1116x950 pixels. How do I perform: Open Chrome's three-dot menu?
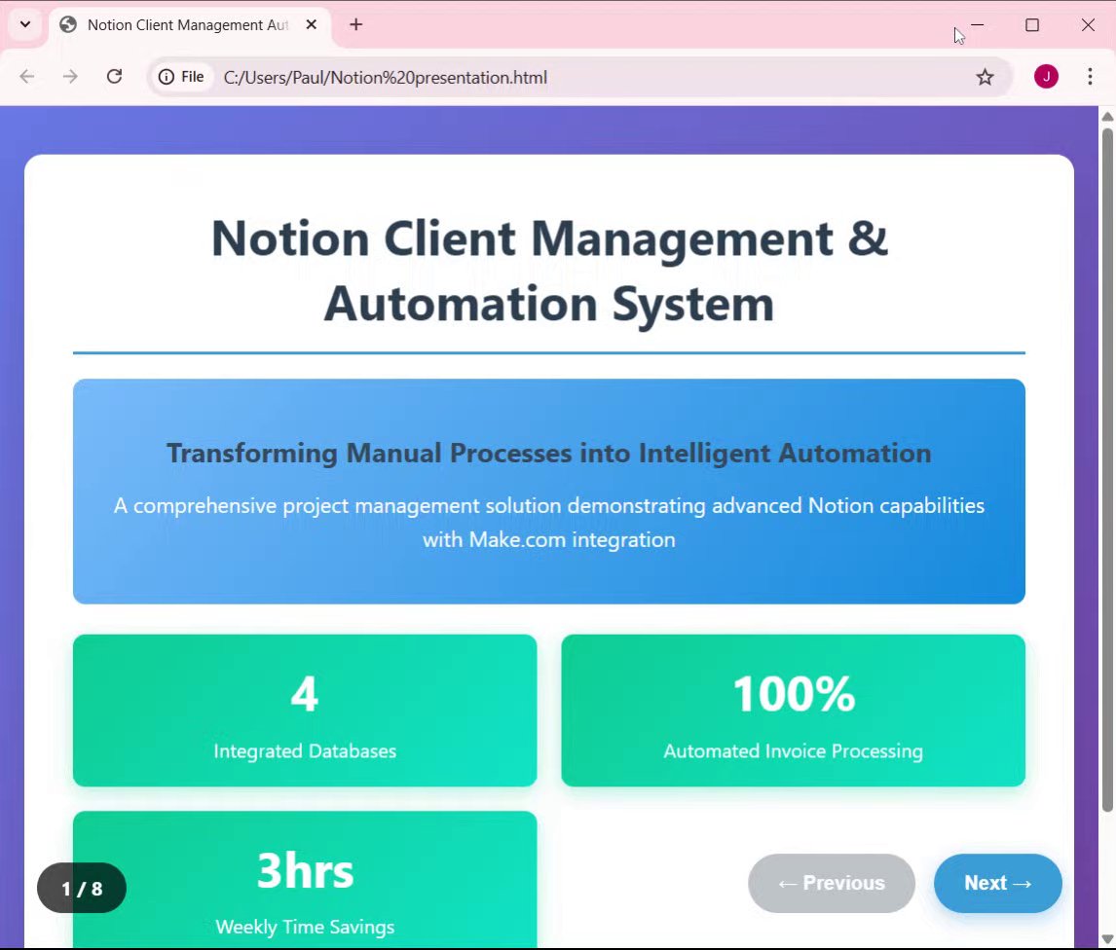point(1090,77)
